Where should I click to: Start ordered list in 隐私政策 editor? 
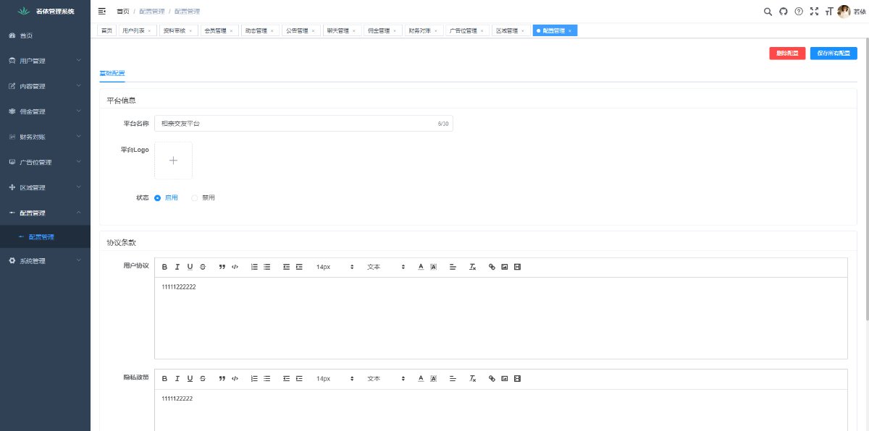[x=254, y=378]
